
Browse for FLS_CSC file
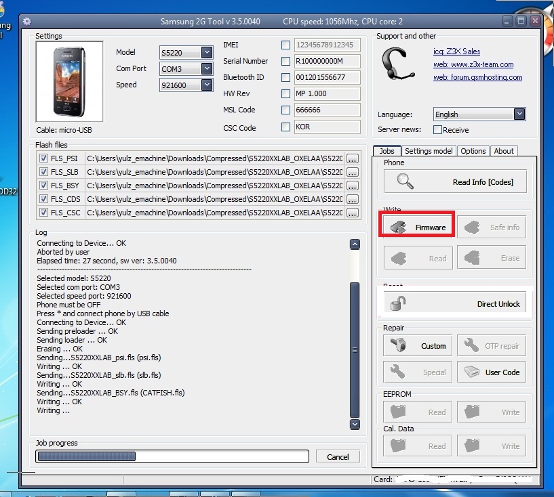click(352, 213)
